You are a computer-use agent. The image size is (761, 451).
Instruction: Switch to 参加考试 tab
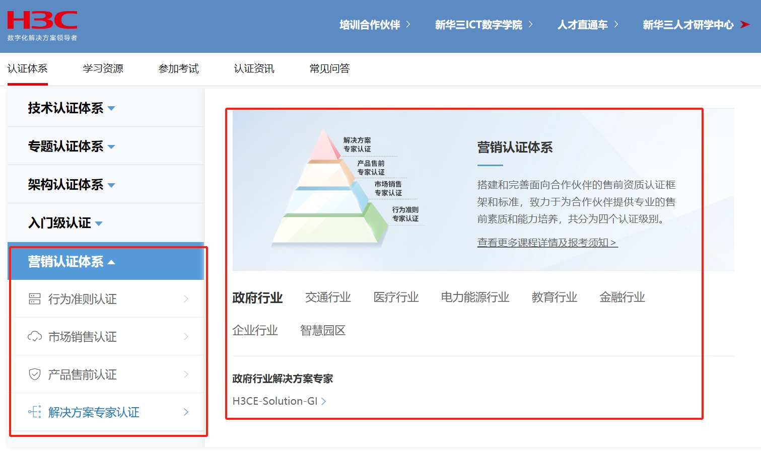pos(179,68)
